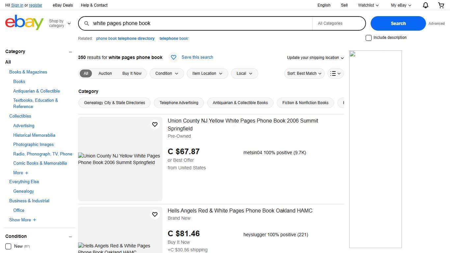The height and width of the screenshot is (253, 450).
Task: Click the eBay logo
Action: (24, 22)
